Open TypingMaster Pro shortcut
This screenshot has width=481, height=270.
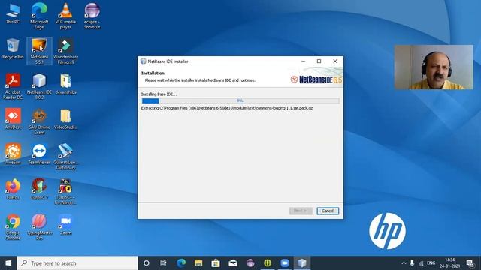tap(39, 227)
